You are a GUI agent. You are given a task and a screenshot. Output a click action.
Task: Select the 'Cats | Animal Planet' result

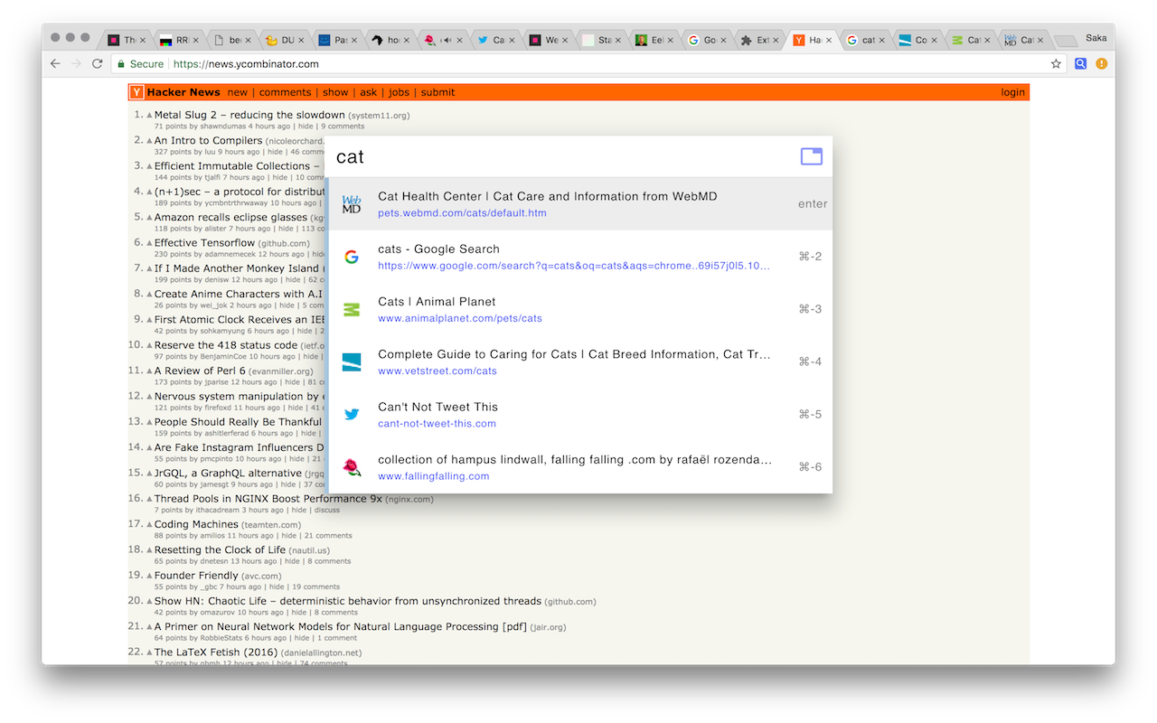[580, 309]
